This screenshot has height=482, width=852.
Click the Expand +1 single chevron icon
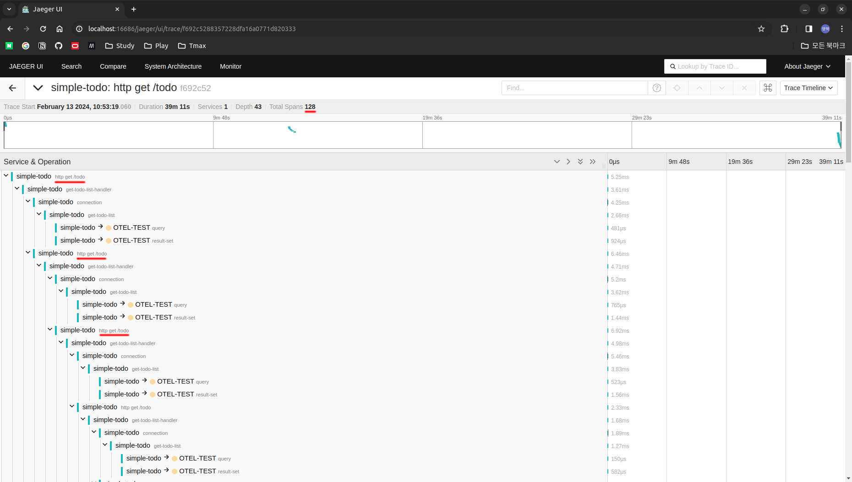tap(568, 162)
